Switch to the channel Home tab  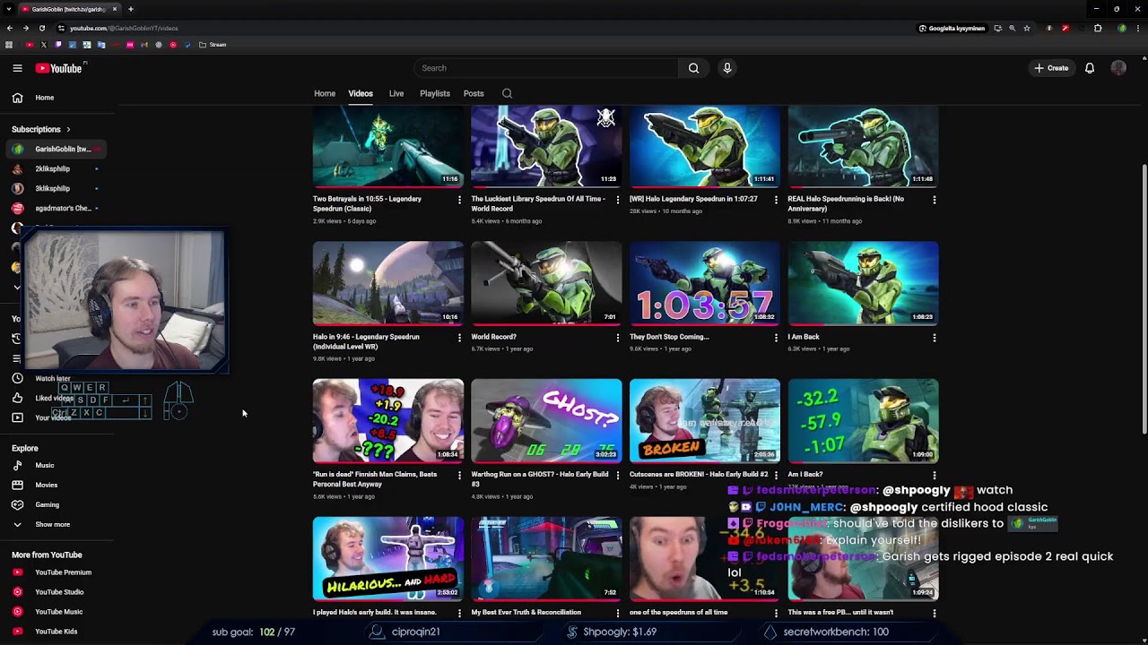[x=325, y=93]
